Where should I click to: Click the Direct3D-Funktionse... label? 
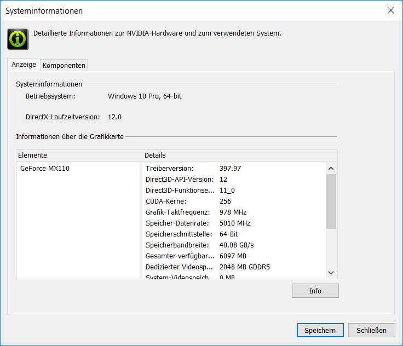click(180, 190)
